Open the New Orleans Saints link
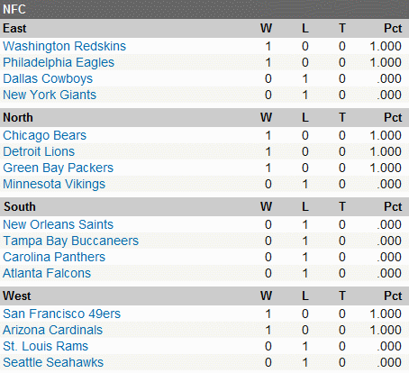Image resolution: width=409 pixels, height=373 pixels. pos(58,224)
